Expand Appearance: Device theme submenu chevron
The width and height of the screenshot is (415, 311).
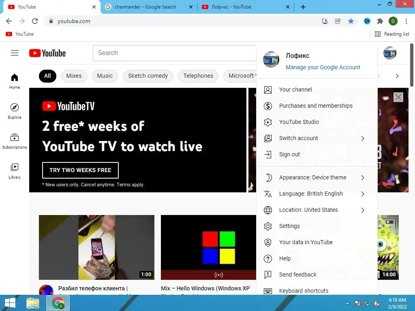363,178
